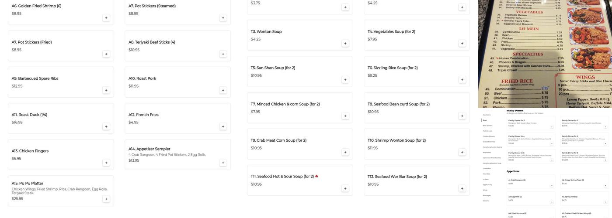Add A14 Appetizer Sampler to order
The height and width of the screenshot is (218, 612).
click(223, 163)
